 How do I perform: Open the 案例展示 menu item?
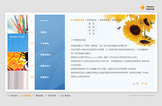45,77
